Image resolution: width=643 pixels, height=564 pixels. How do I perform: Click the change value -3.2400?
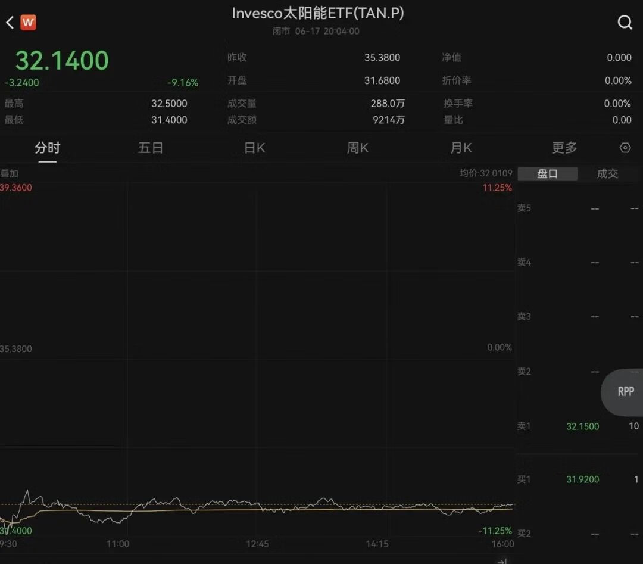pyautogui.click(x=22, y=82)
